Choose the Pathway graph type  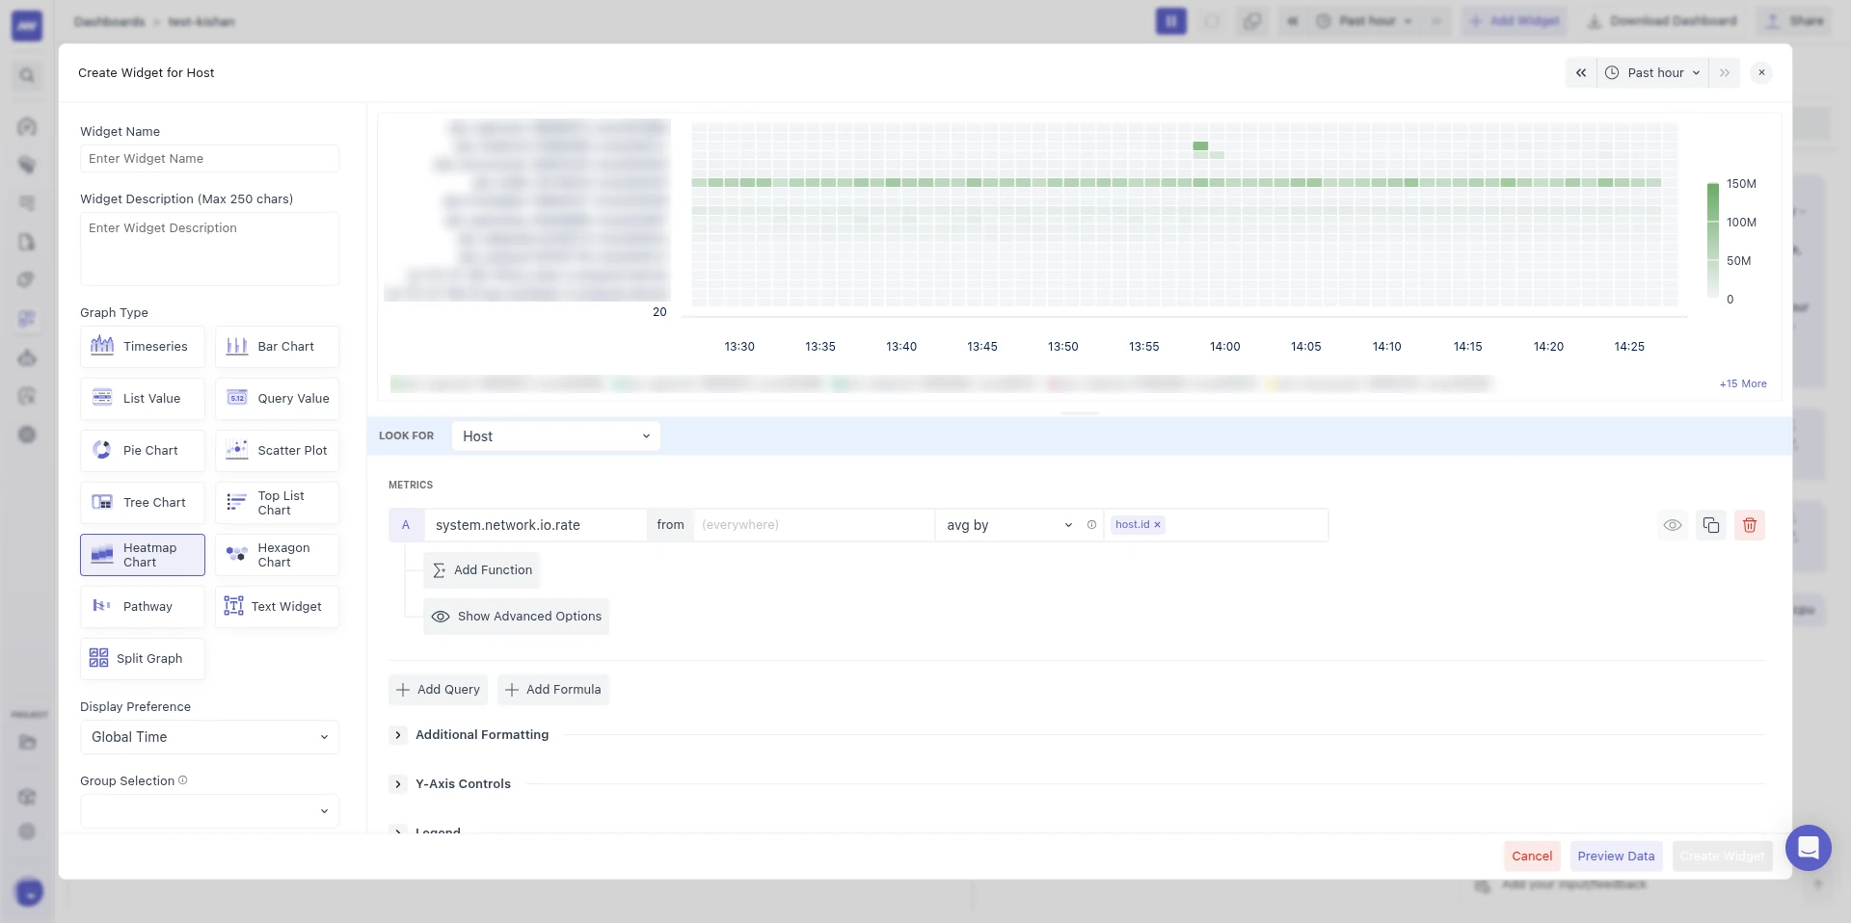[142, 607]
